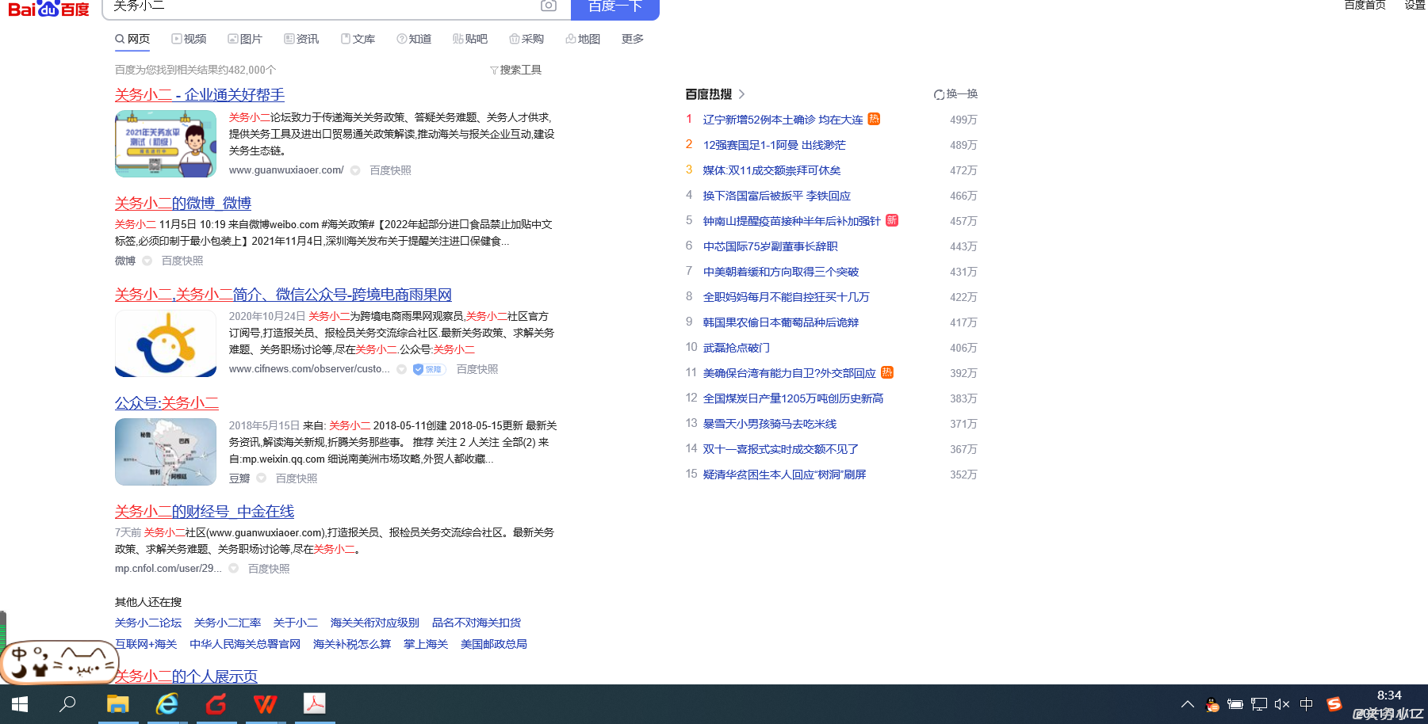The width and height of the screenshot is (1428, 724).
Task: Click the QQ penguin tray icon
Action: coord(1212,704)
